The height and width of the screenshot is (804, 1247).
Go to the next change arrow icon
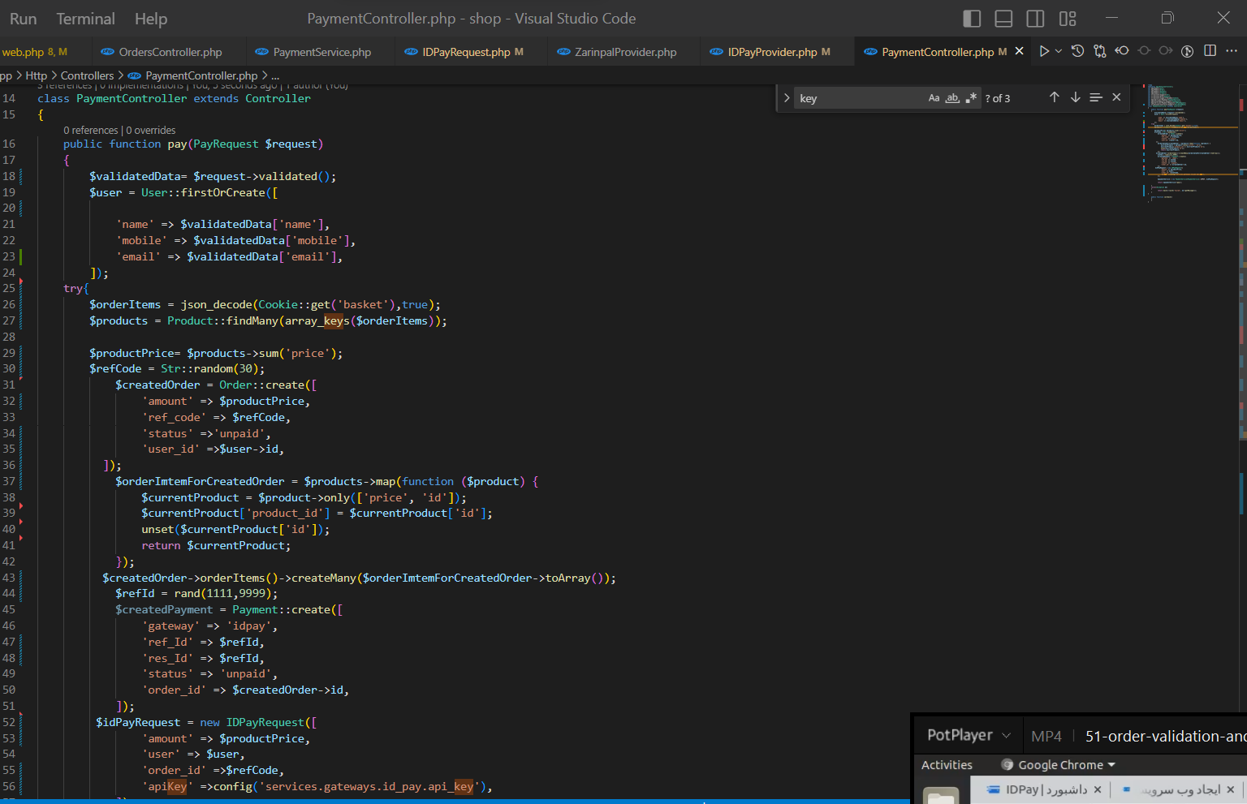point(1166,51)
